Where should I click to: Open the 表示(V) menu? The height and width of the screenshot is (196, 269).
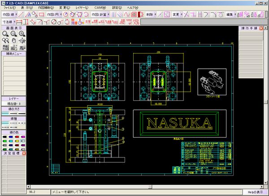coord(27,8)
